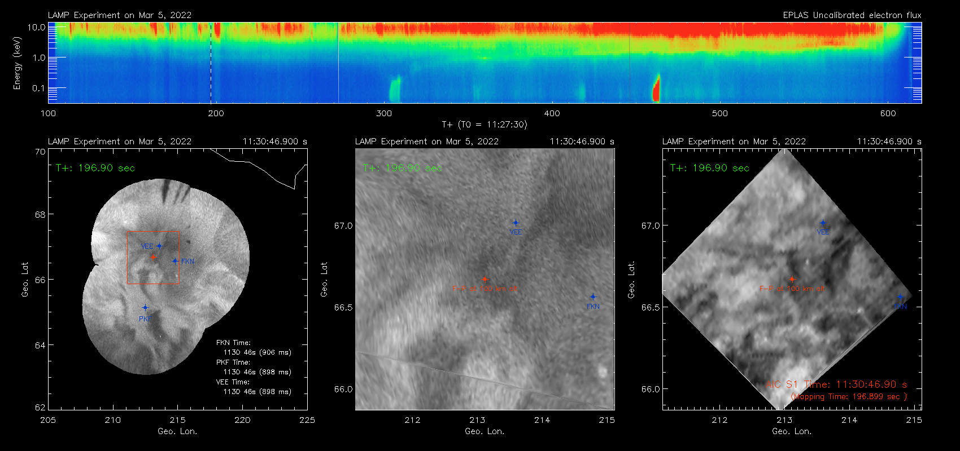This screenshot has width=960, height=451.
Task: Click the green low-energy burst near T+ 305
Action: point(395,89)
